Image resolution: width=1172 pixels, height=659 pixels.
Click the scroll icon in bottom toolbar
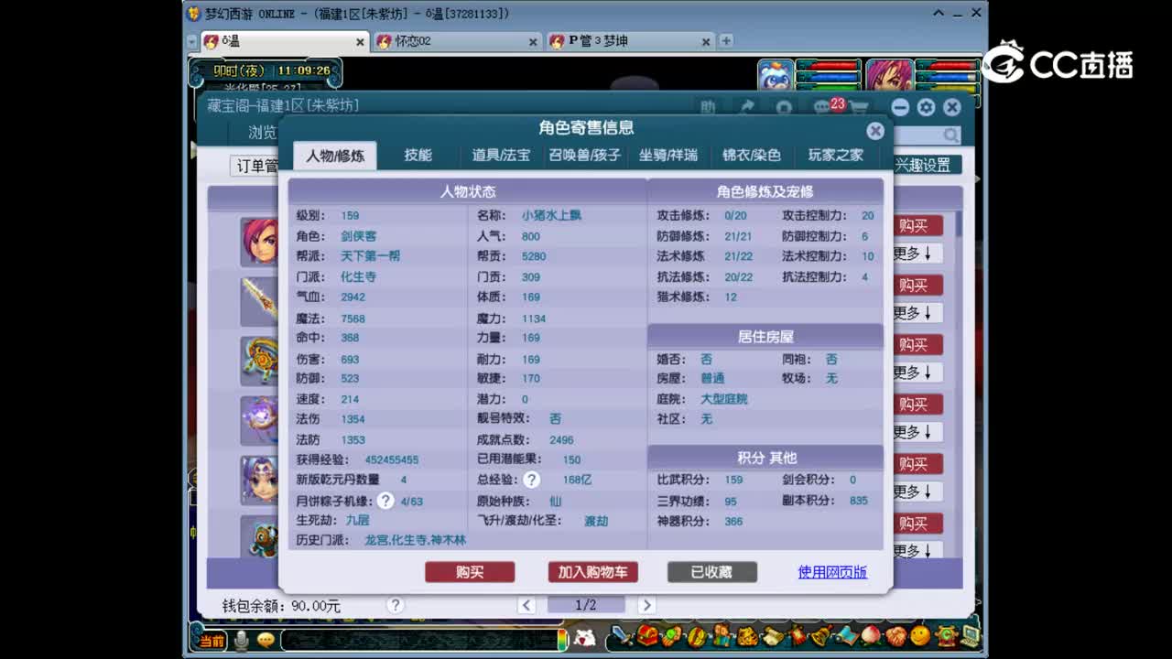click(x=773, y=636)
